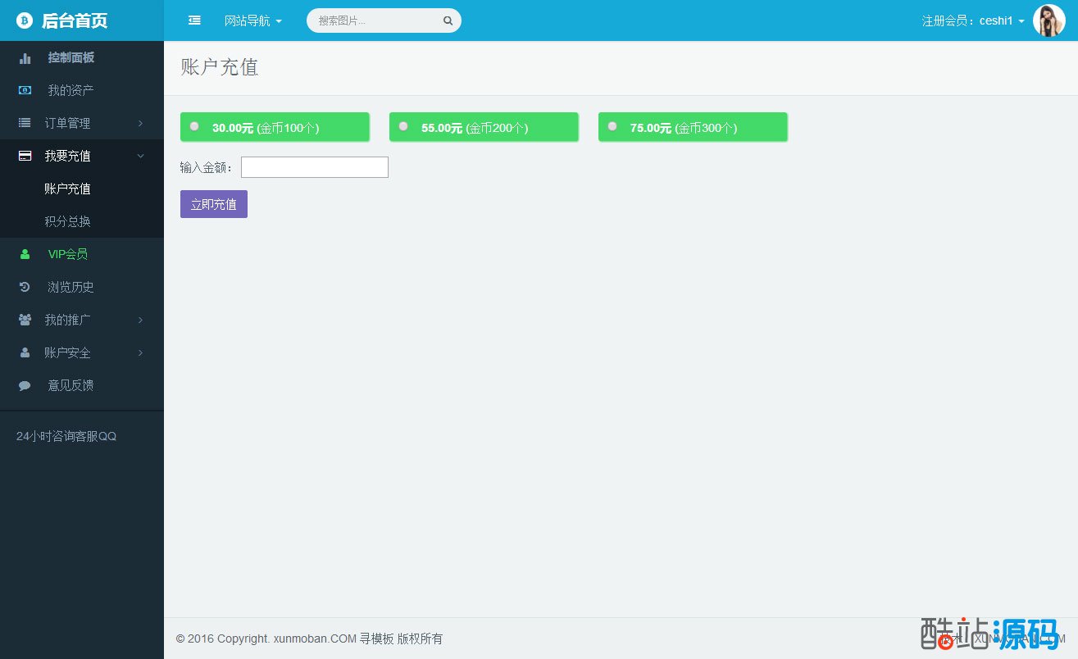Click the sidebar collapse hamburger icon
This screenshot has width=1078, height=659.
pyautogui.click(x=194, y=20)
